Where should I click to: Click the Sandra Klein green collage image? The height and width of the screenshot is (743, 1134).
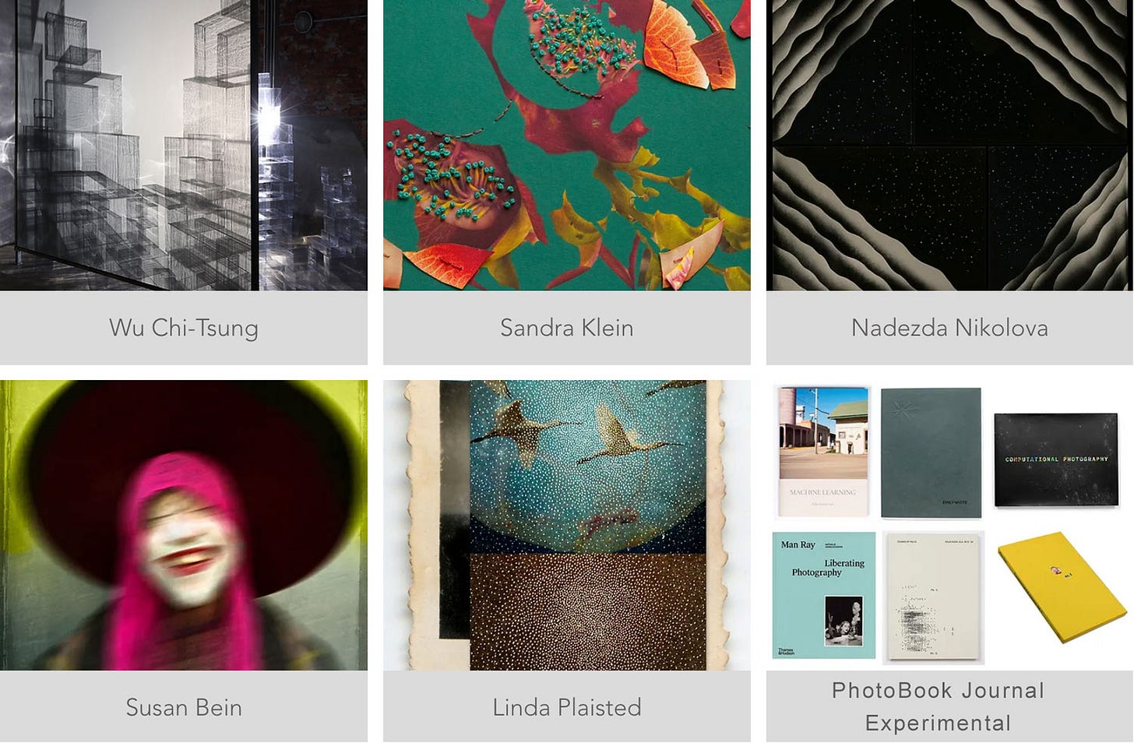pos(567,145)
